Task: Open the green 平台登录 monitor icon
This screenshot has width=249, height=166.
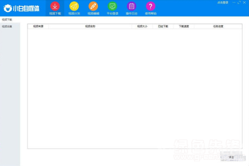Action: click(x=112, y=8)
